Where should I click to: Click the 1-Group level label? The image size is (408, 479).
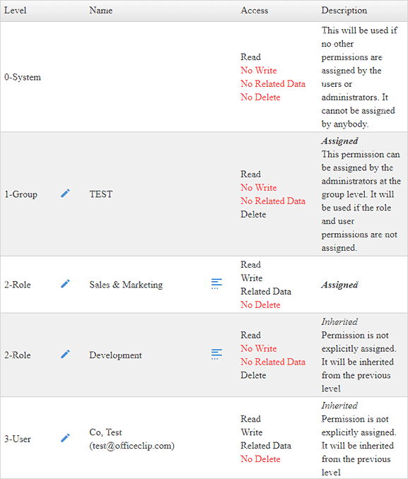point(21,194)
